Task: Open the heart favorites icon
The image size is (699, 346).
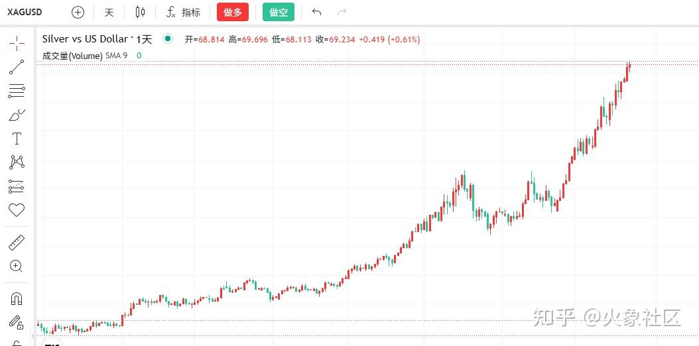Action: coord(17,210)
